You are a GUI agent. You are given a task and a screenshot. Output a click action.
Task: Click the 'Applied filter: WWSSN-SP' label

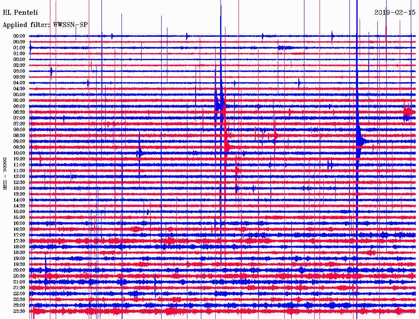(45, 25)
